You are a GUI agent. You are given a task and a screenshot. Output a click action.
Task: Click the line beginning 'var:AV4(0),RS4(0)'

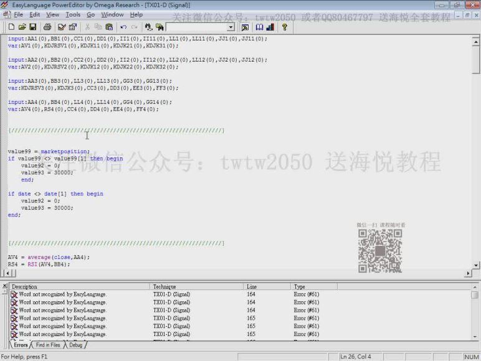pyautogui.click(x=83, y=109)
